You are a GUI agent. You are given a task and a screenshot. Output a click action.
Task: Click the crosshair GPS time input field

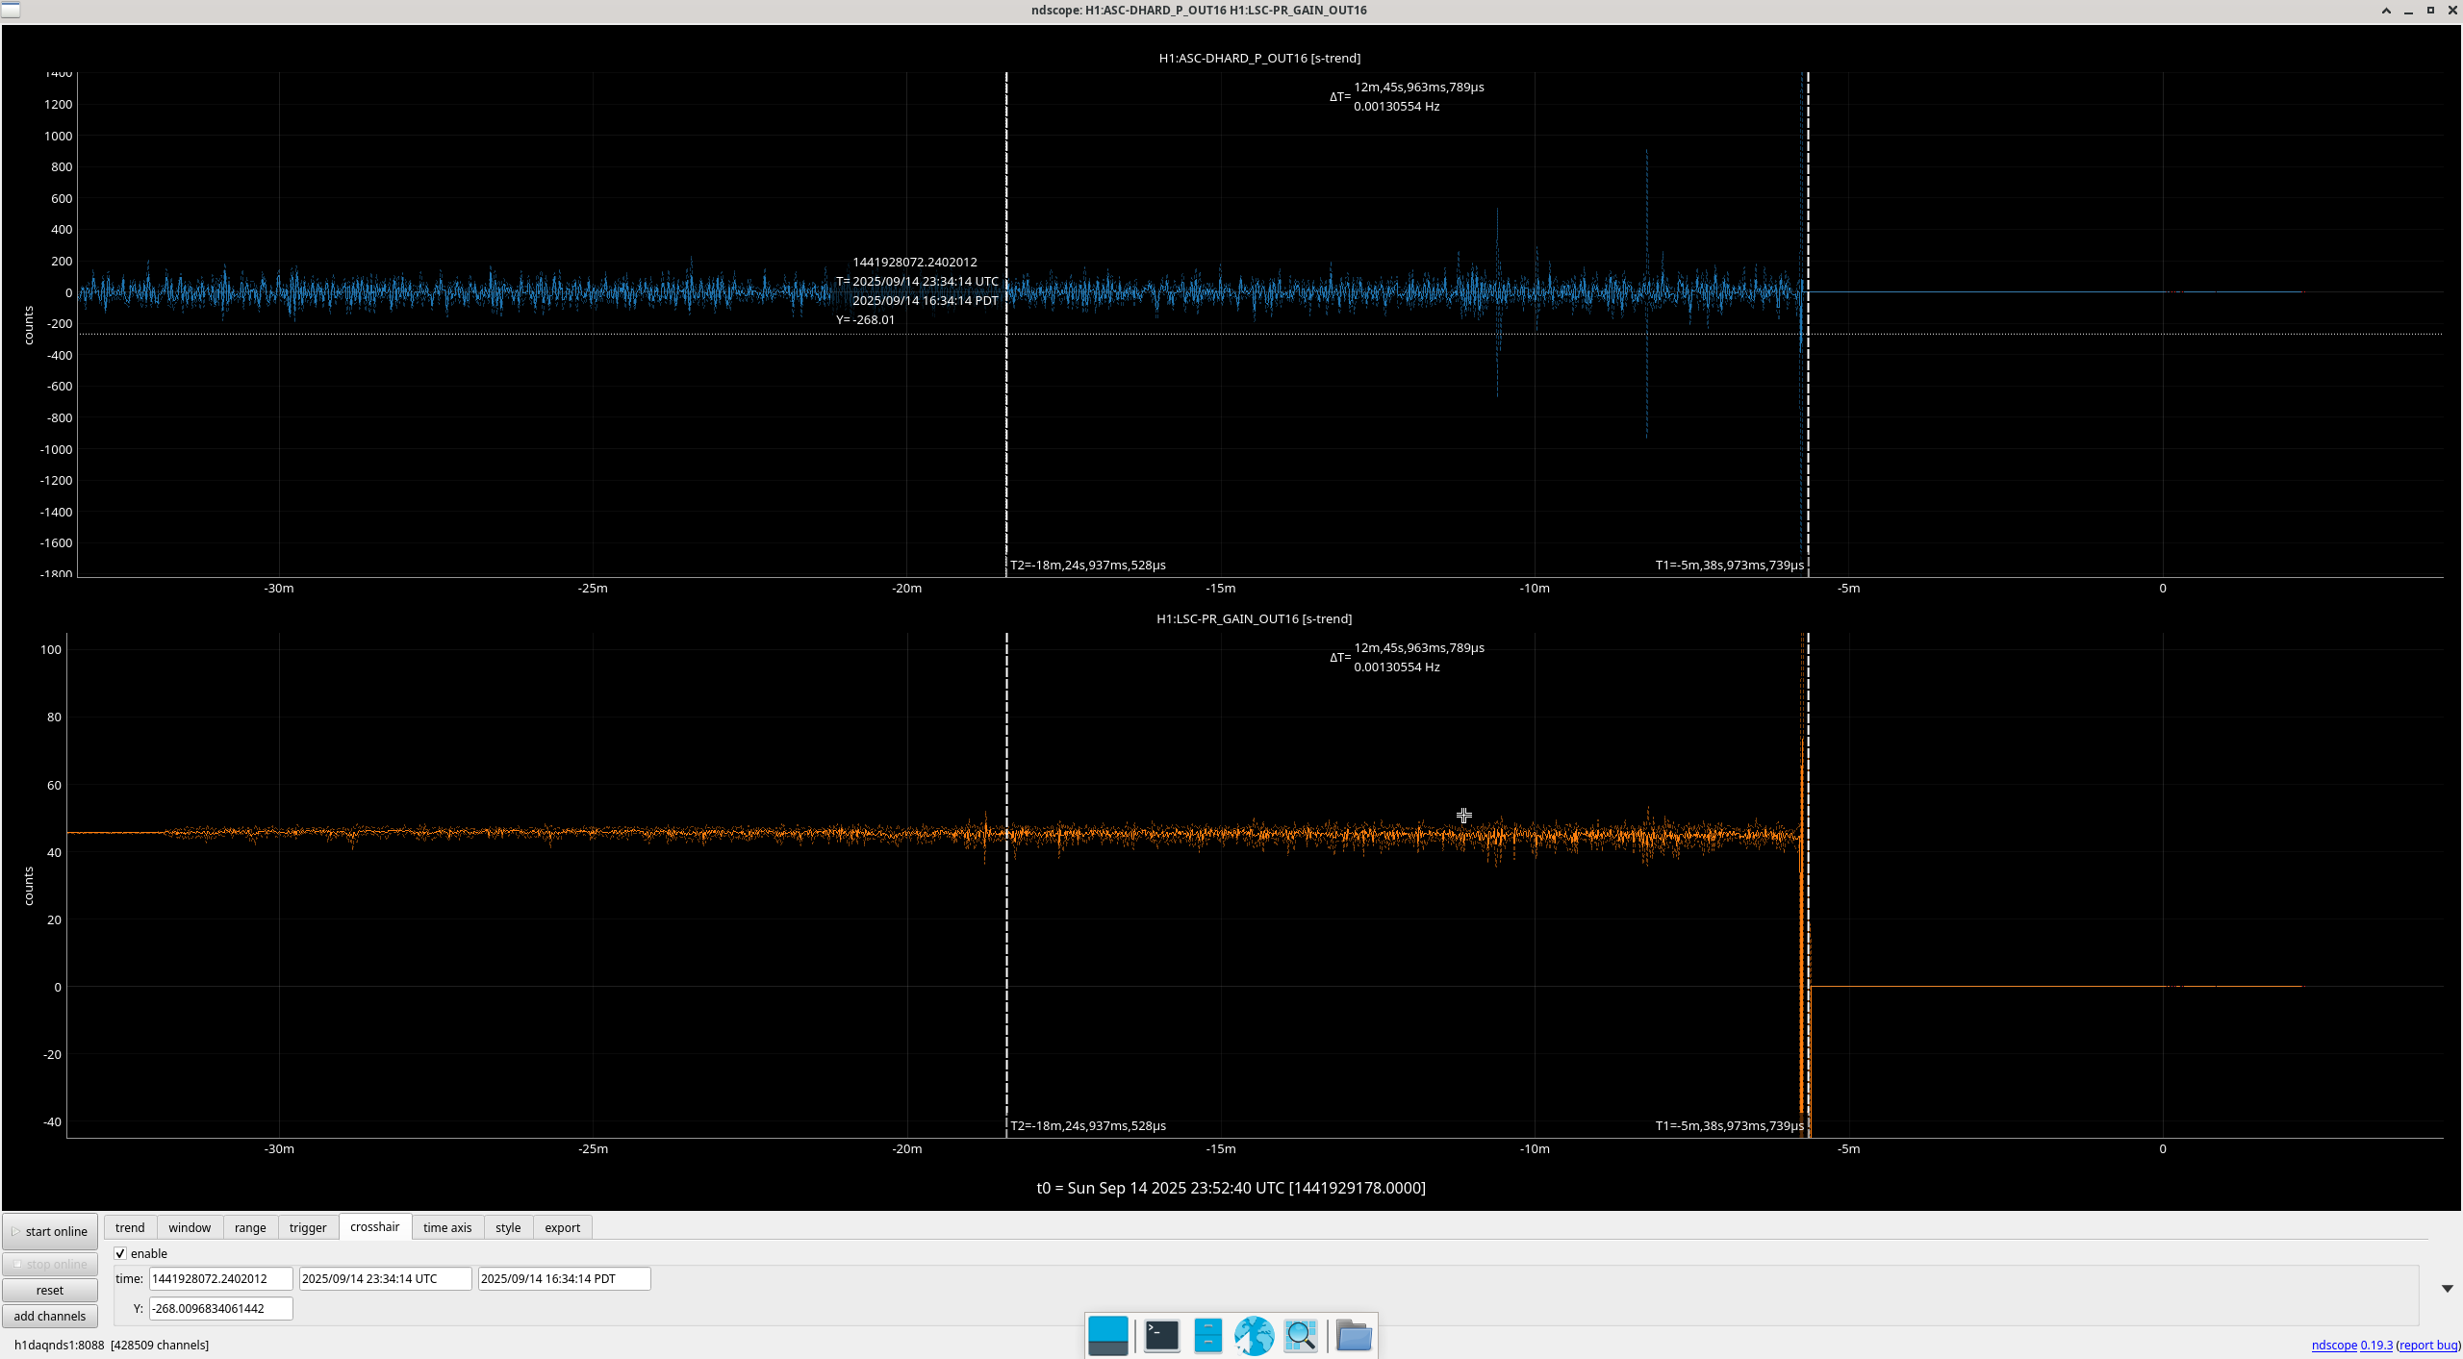[220, 1278]
